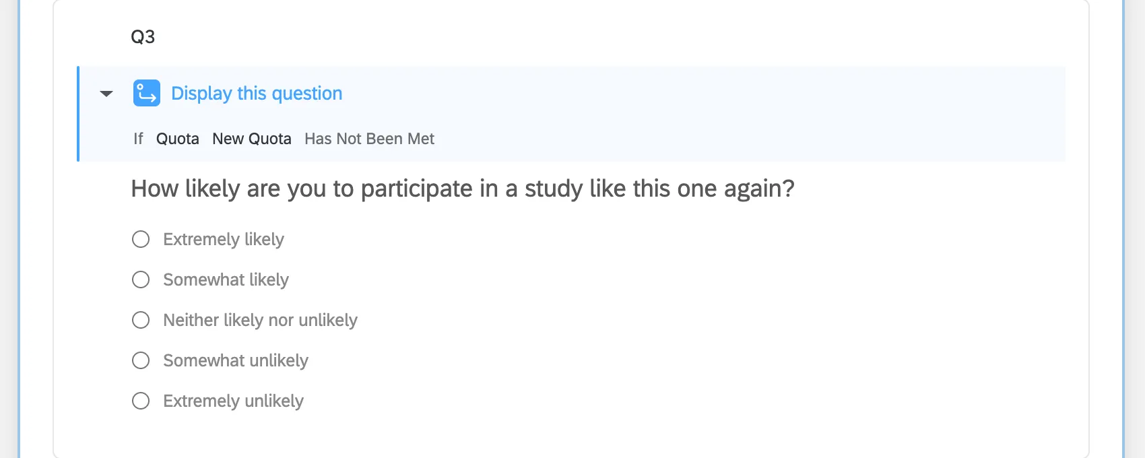
Task: Click the display logic branch icon
Action: [x=147, y=93]
